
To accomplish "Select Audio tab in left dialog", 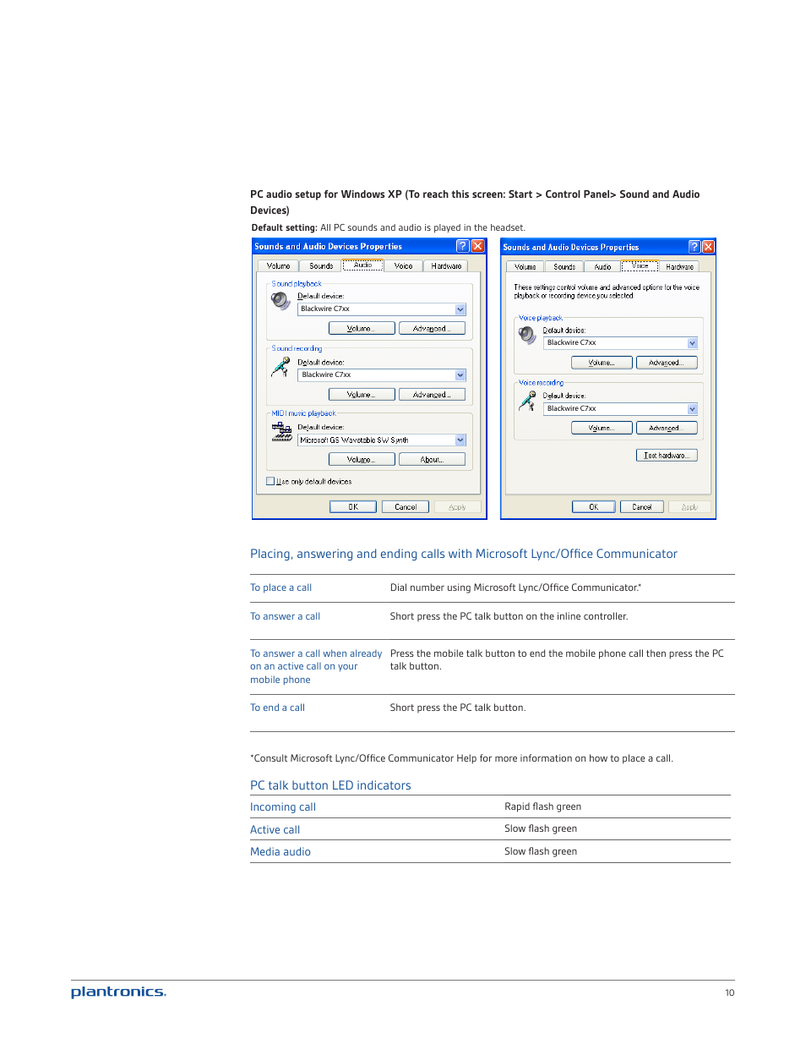I will click(x=363, y=265).
